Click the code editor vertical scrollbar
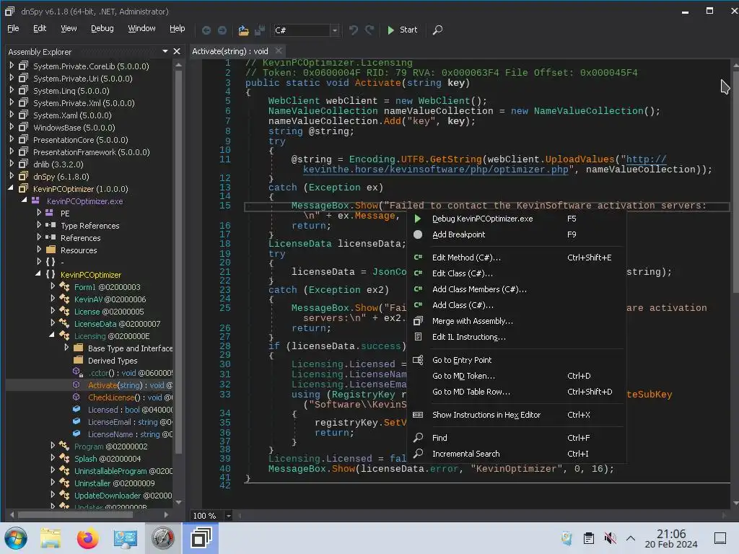Viewport: 739px width, 554px height. coord(735,184)
